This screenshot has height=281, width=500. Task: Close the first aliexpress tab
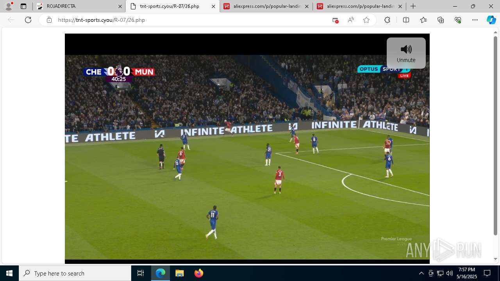307,6
